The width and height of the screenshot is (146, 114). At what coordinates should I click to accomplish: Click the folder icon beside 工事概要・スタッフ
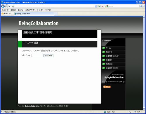pyautogui.click(x=104, y=56)
